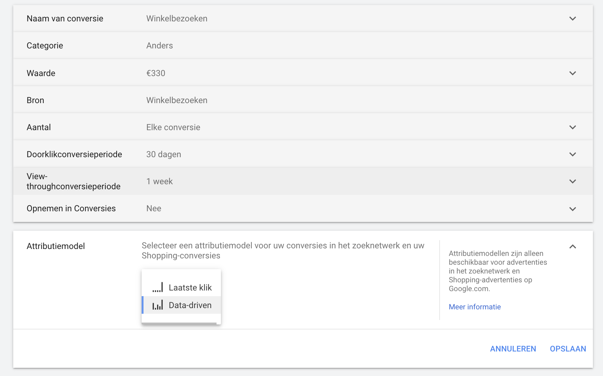Click the 30 dagen period value
Viewport: 603px width, 376px height.
(164, 154)
